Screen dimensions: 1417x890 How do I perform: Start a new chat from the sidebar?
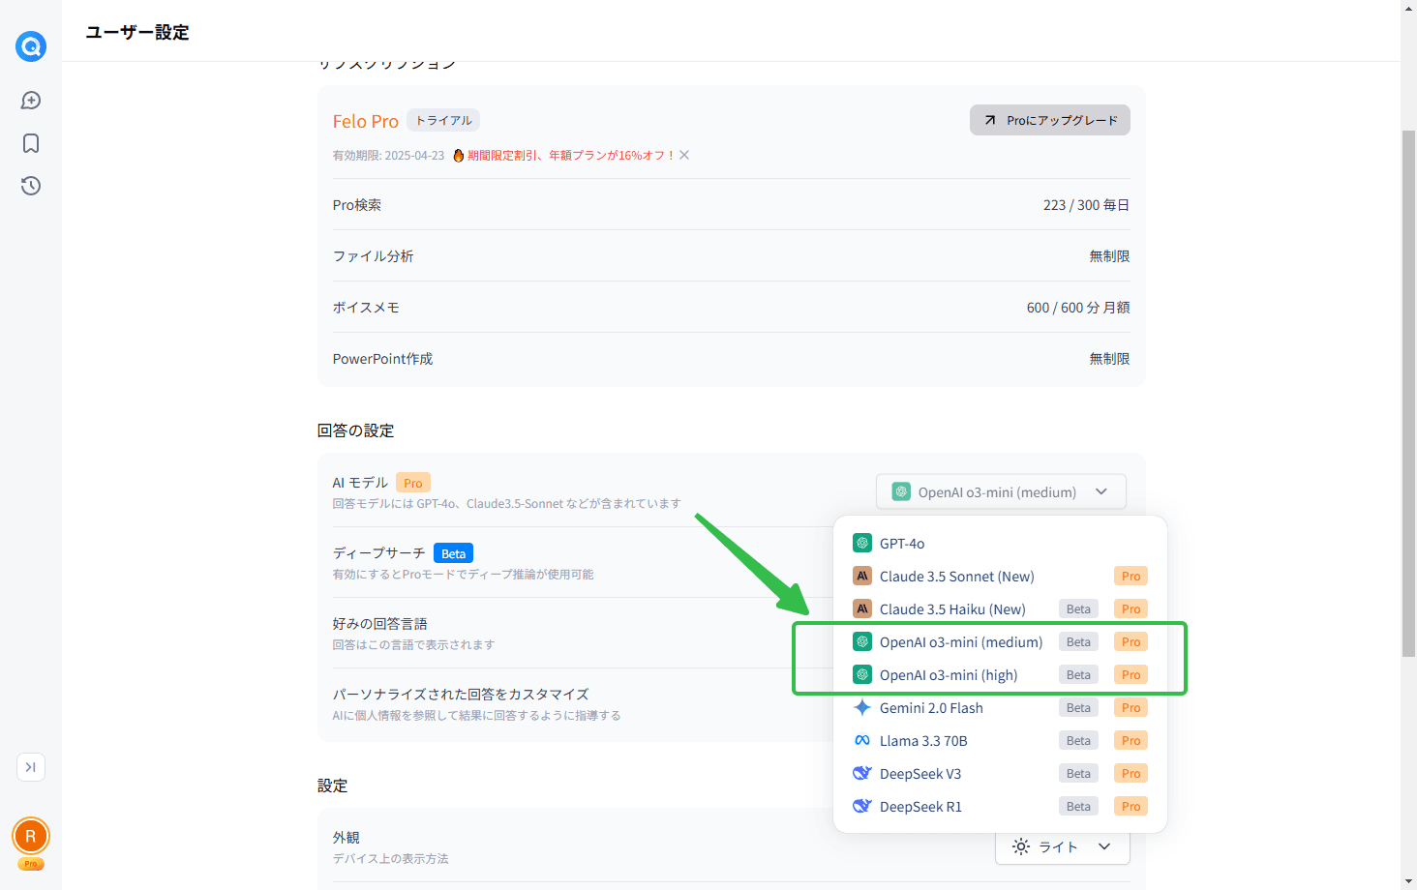point(31,101)
